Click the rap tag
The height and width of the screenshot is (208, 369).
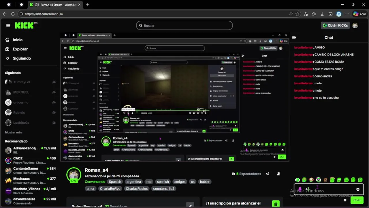pos(149,182)
